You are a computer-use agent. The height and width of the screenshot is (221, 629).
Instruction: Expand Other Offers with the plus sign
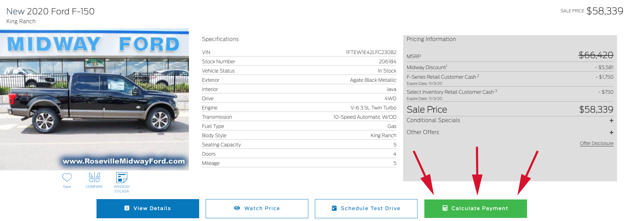click(611, 132)
